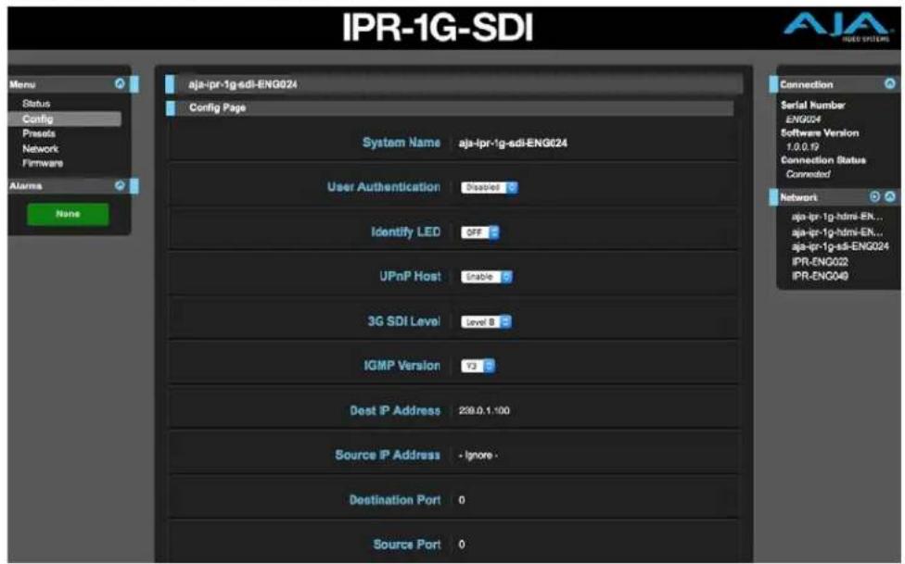Image resolution: width=905 pixels, height=564 pixels.
Task: Click the Source IP Address label
Action: pos(388,455)
